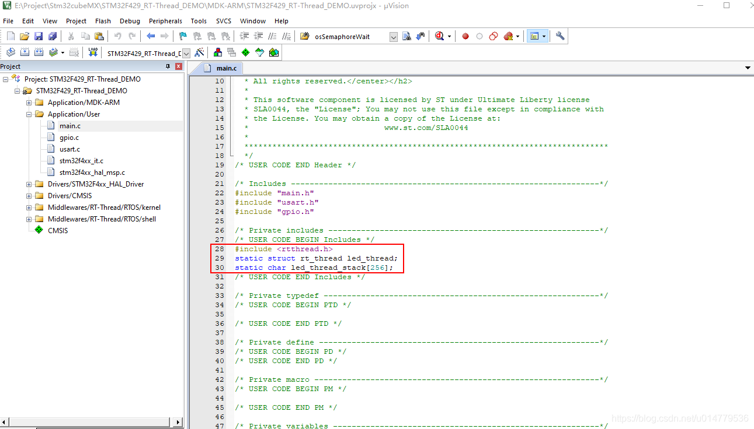This screenshot has width=754, height=429.
Task: Select main.c in the project tree
Action: click(x=70, y=126)
